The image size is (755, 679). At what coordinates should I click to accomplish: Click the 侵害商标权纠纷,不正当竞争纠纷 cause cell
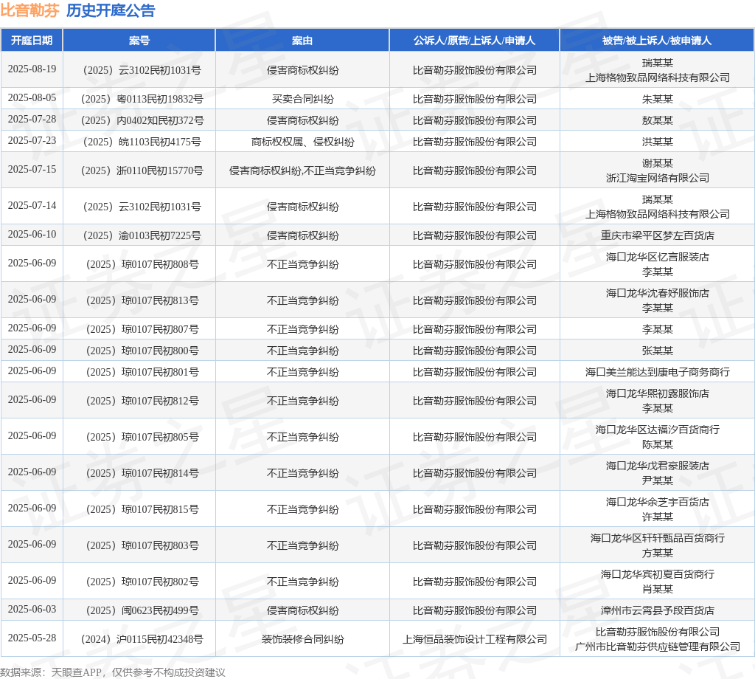click(302, 170)
